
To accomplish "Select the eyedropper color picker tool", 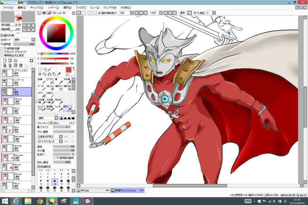I will click(x=58, y=74).
